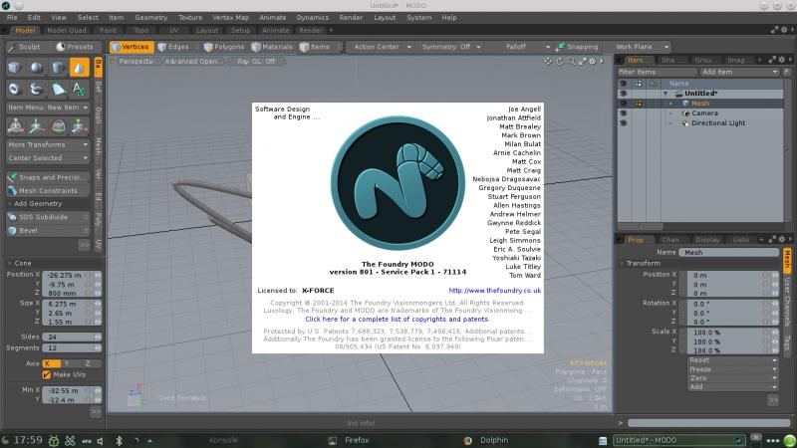The height and width of the screenshot is (448, 797).
Task: Click the layout expand icon beside layout tabs
Action: tap(775, 31)
